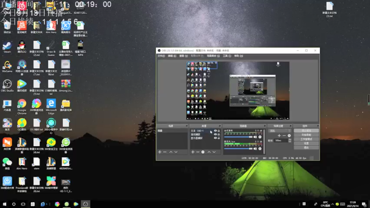Open microphone/Aux audio settings gear
This screenshot has width=370, height=208.
pos(260,149)
